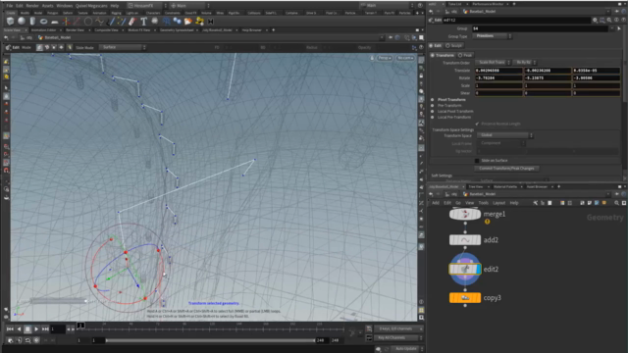Switch to the Tree View tab

coord(476,186)
